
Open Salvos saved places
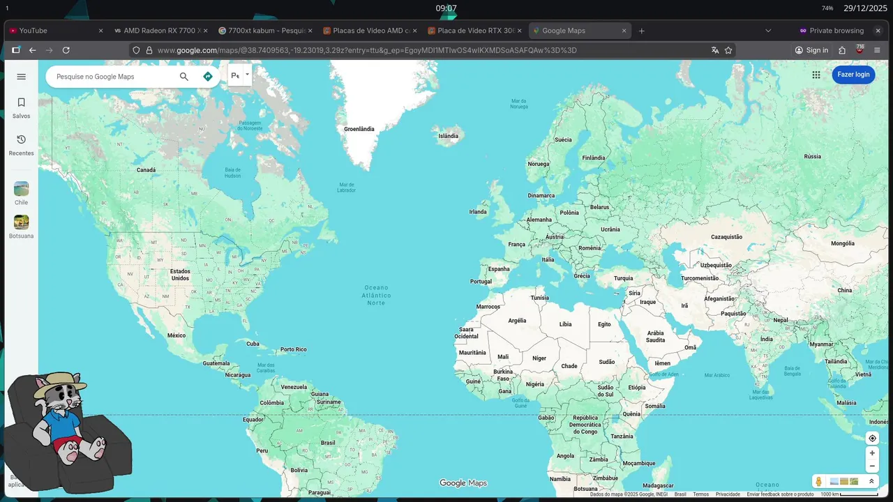pyautogui.click(x=21, y=108)
